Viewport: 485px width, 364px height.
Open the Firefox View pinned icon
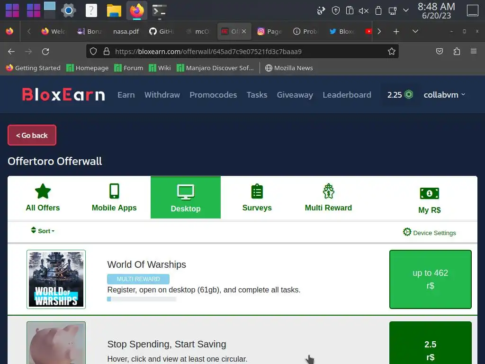[9, 31]
